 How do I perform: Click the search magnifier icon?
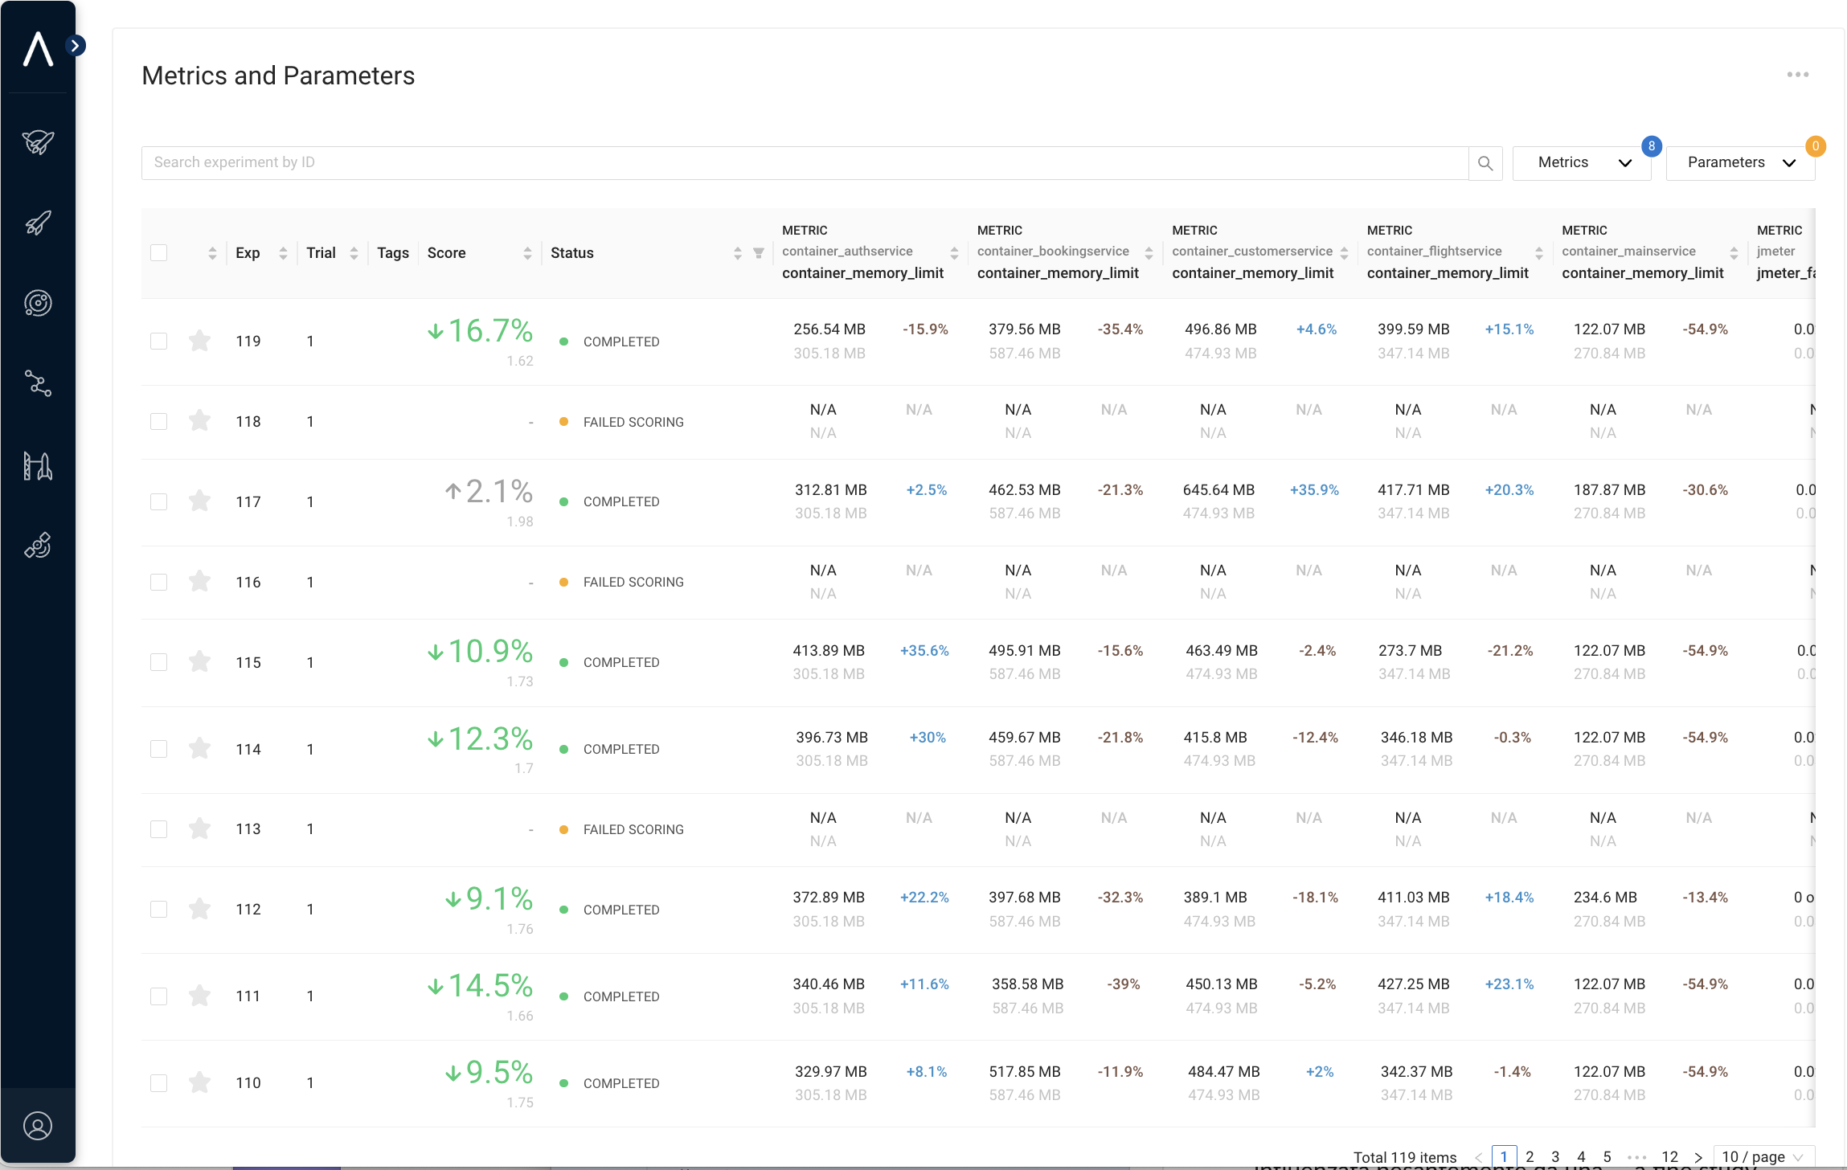1485,163
